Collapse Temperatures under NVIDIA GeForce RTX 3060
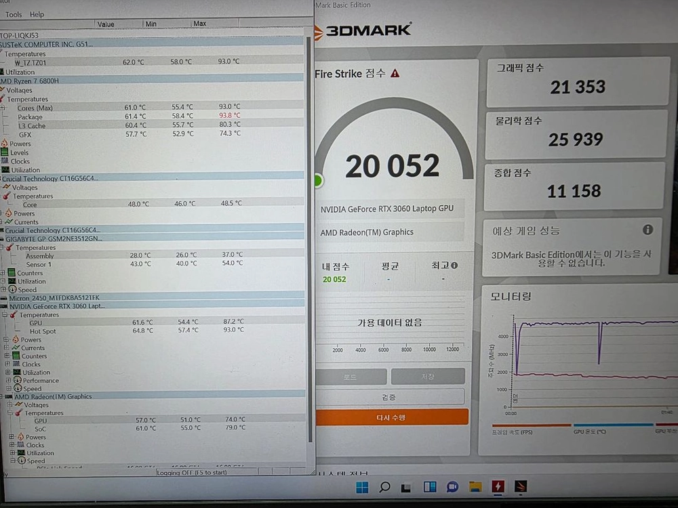This screenshot has height=508, width=678. [x=5, y=314]
